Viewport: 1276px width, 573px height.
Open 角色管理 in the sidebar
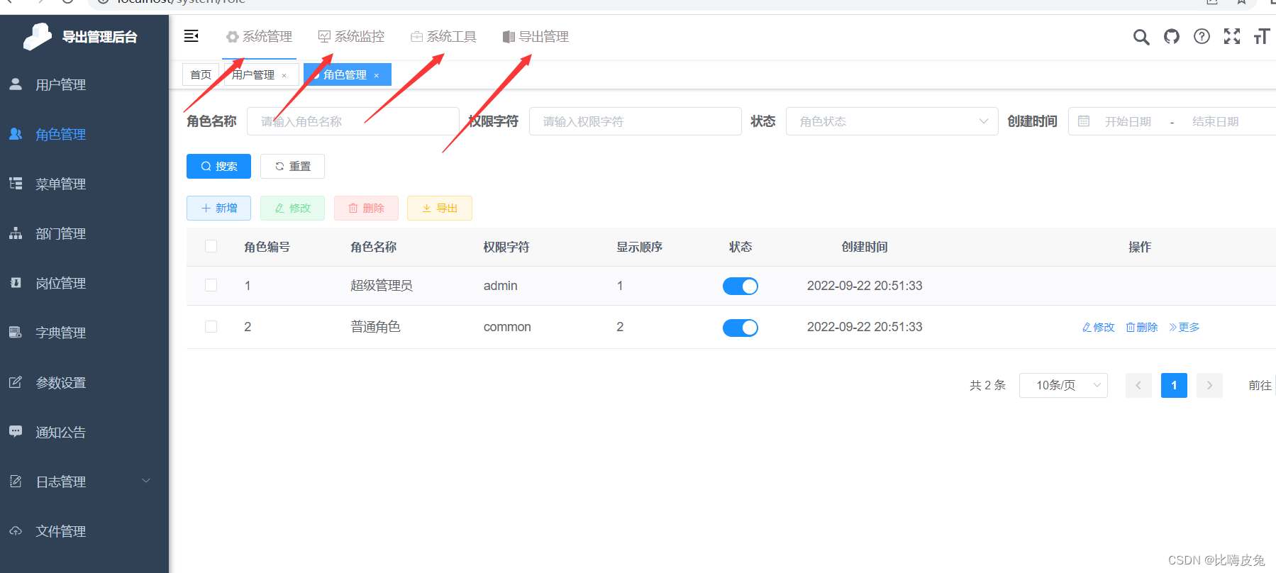tap(84, 134)
